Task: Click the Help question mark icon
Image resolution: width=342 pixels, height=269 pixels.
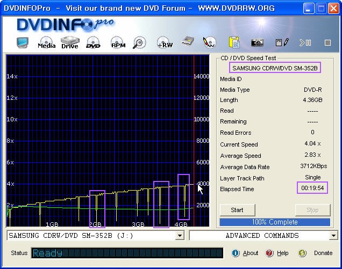Action: coord(269,253)
